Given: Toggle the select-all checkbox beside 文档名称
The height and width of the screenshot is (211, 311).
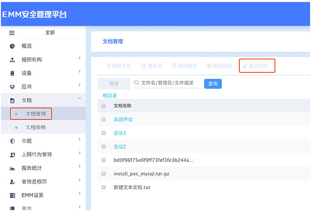Looking at the screenshot, I should click(104, 106).
